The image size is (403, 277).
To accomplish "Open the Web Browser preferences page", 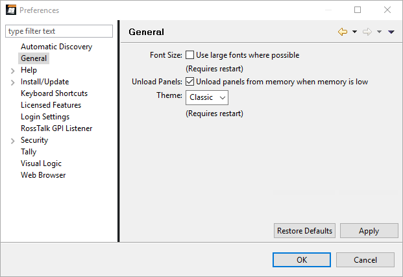I will coord(43,175).
